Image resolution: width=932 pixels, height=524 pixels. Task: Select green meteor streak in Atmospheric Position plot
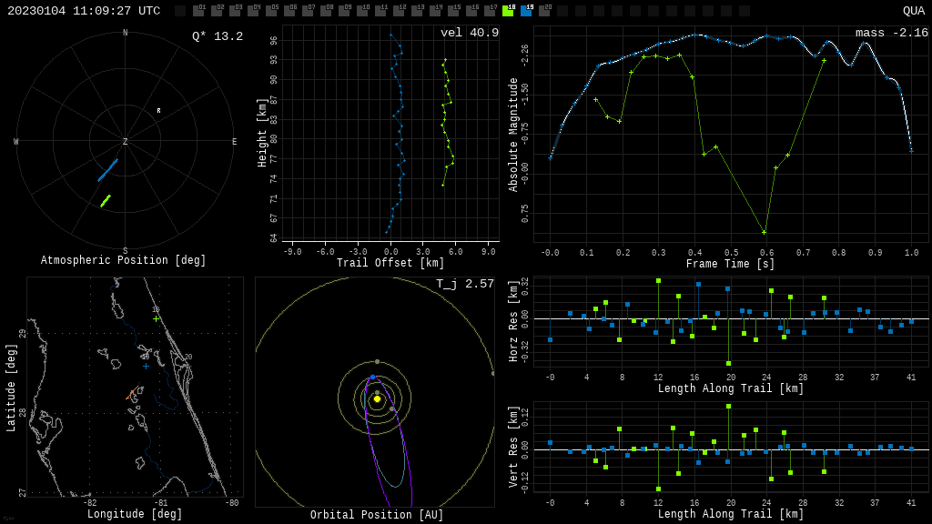(106, 200)
